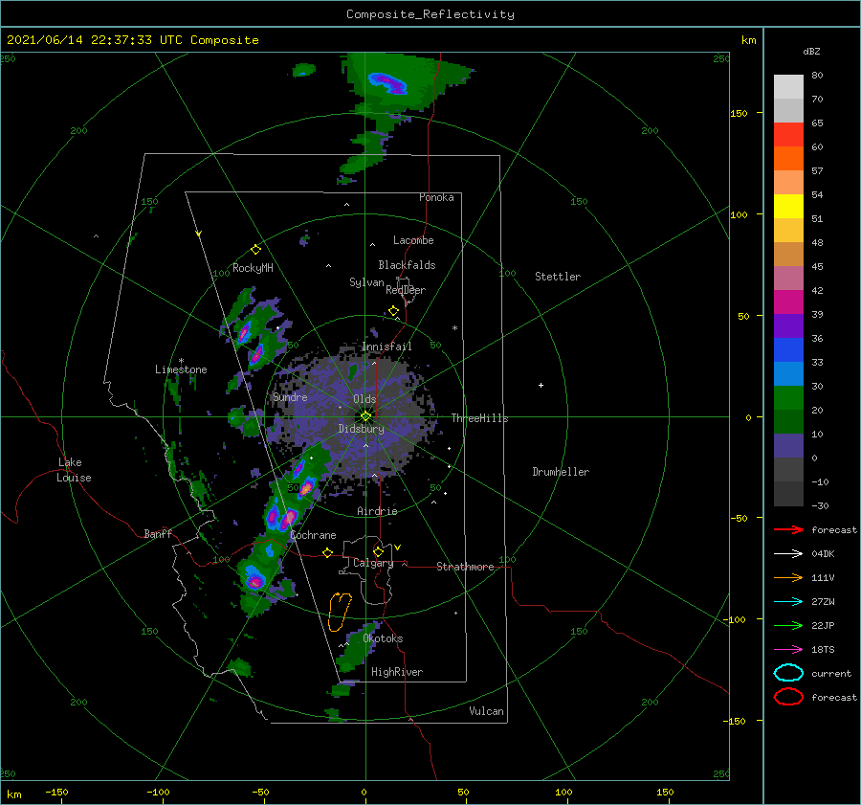The width and height of the screenshot is (861, 805).
Task: Click the Sylvan label
Action: tap(366, 282)
